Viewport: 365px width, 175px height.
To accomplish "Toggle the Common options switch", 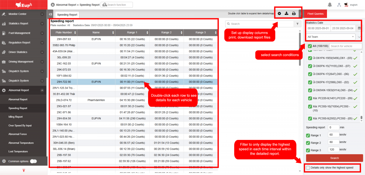I will 33,161.
